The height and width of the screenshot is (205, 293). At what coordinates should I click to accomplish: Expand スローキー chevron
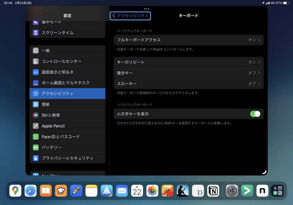259,84
